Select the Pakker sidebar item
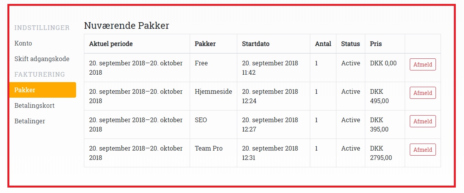The height and width of the screenshot is (193, 464). pyautogui.click(x=25, y=90)
